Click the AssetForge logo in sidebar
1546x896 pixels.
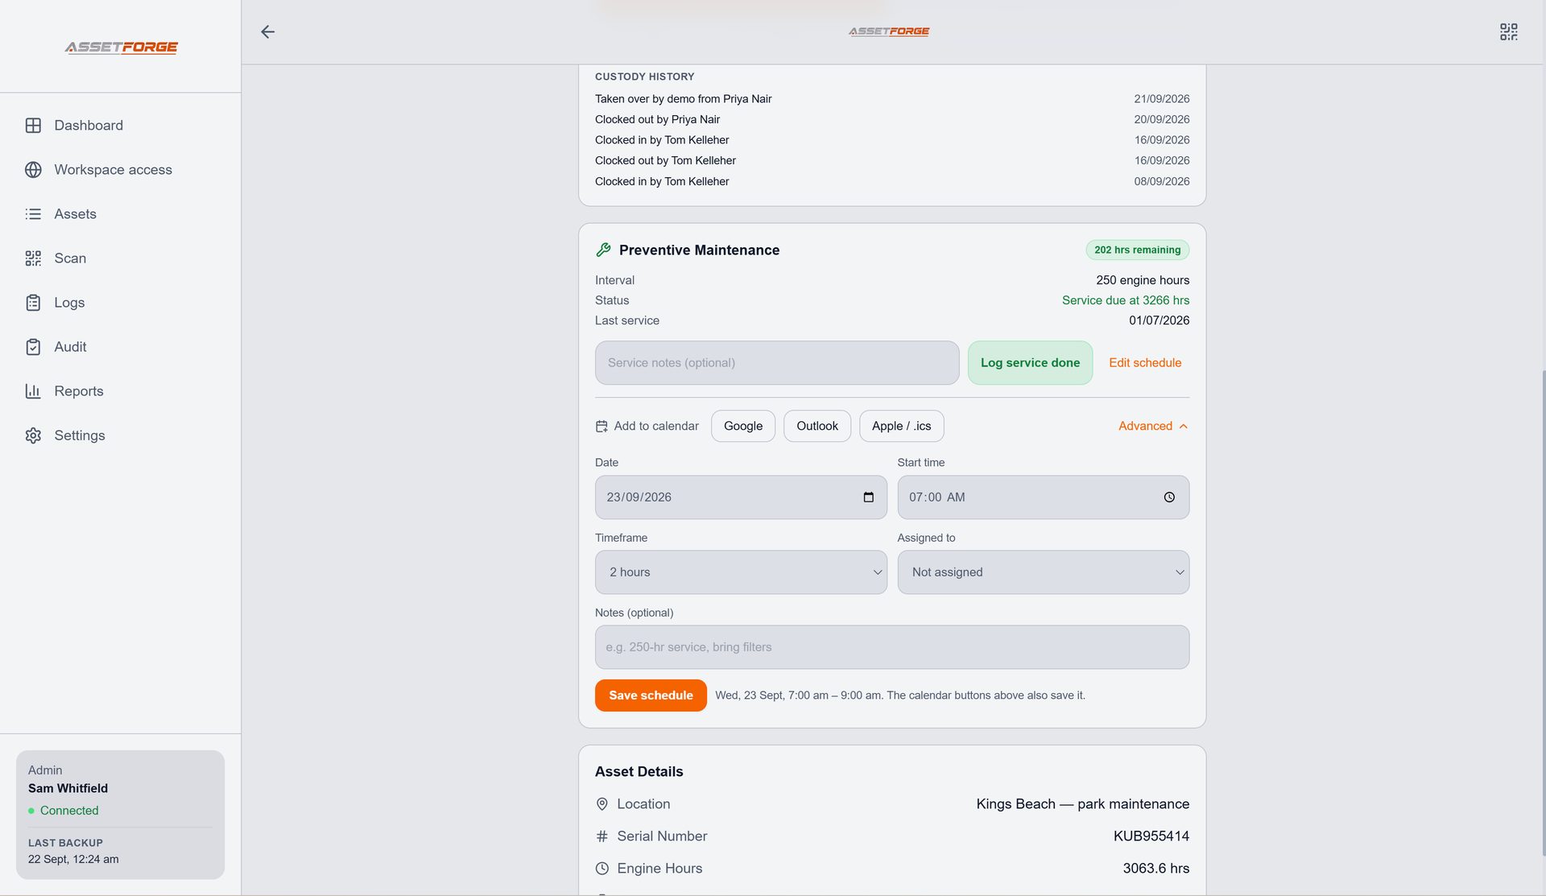[121, 47]
